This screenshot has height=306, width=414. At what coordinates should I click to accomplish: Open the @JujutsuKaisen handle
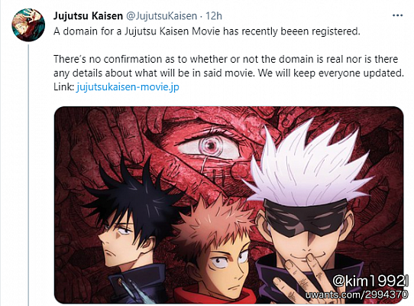162,16
